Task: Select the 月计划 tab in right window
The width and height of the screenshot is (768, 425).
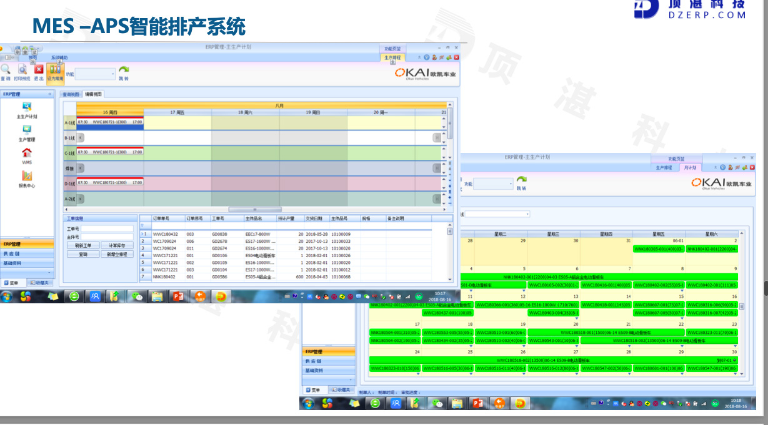Action: pos(690,167)
